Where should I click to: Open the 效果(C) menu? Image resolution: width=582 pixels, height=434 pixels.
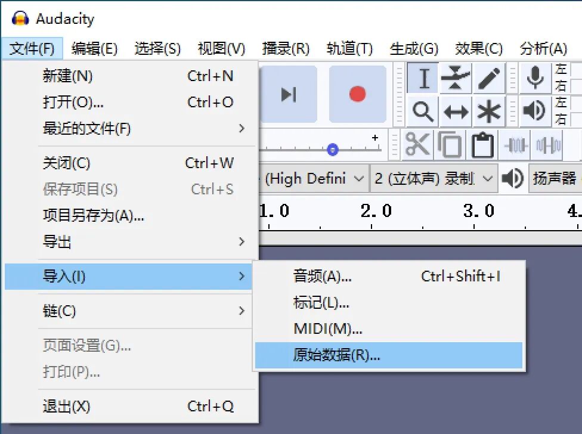(478, 49)
